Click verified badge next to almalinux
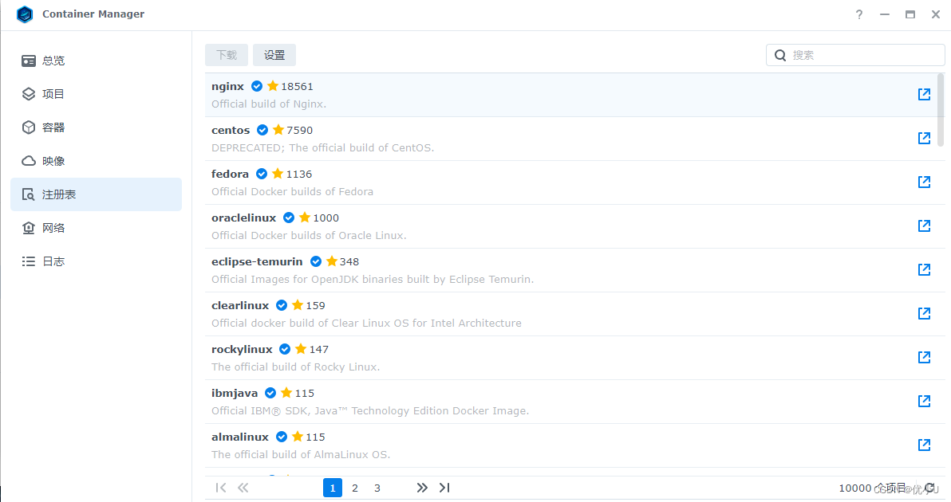 pos(282,437)
